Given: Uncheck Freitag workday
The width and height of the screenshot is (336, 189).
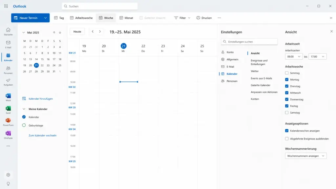Looking at the screenshot, I should coord(287,106).
